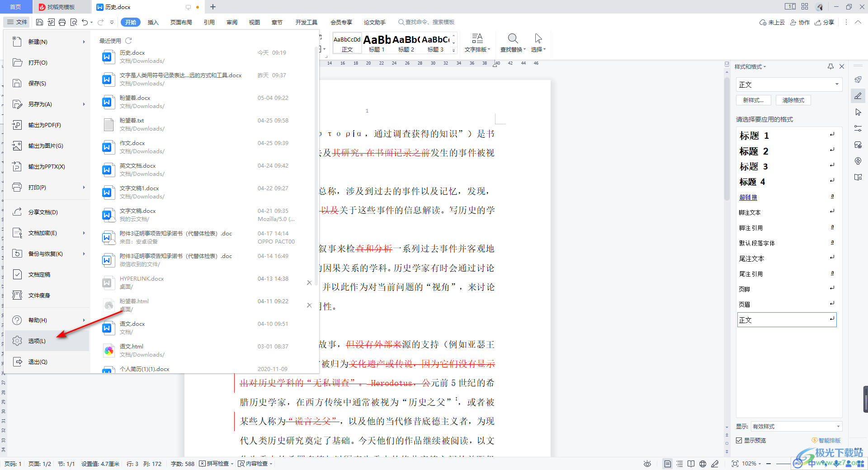Switch to page view in status bar

tap(667, 464)
